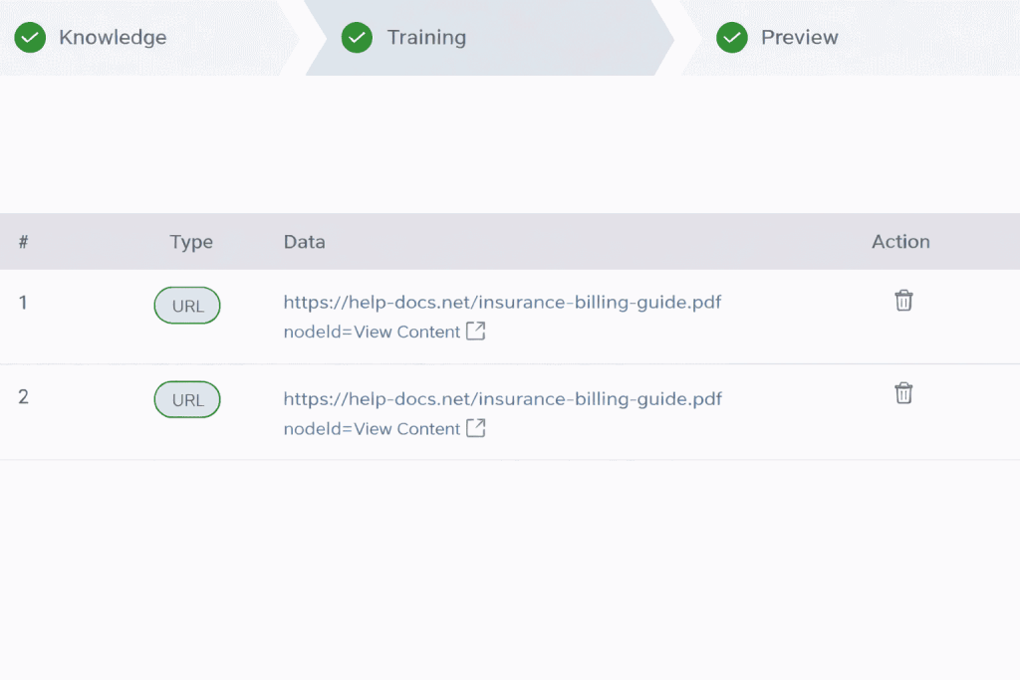
Task: Click the # column header
Action: point(24,242)
